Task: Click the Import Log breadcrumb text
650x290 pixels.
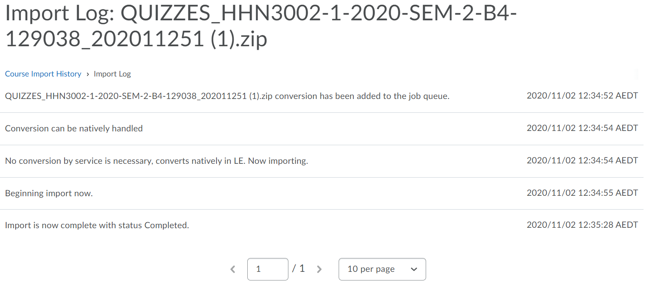Action: [x=112, y=74]
